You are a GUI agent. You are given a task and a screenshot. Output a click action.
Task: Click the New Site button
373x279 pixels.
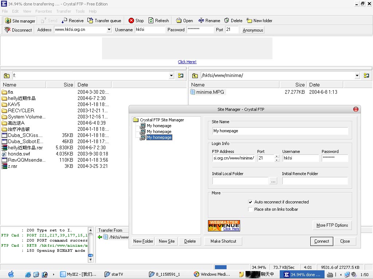pos(166,241)
